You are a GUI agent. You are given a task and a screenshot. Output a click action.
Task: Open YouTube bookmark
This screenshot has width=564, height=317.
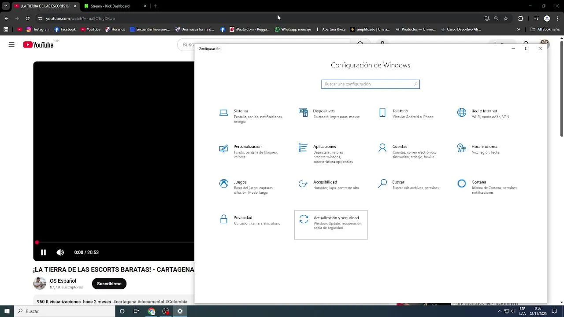click(x=91, y=29)
